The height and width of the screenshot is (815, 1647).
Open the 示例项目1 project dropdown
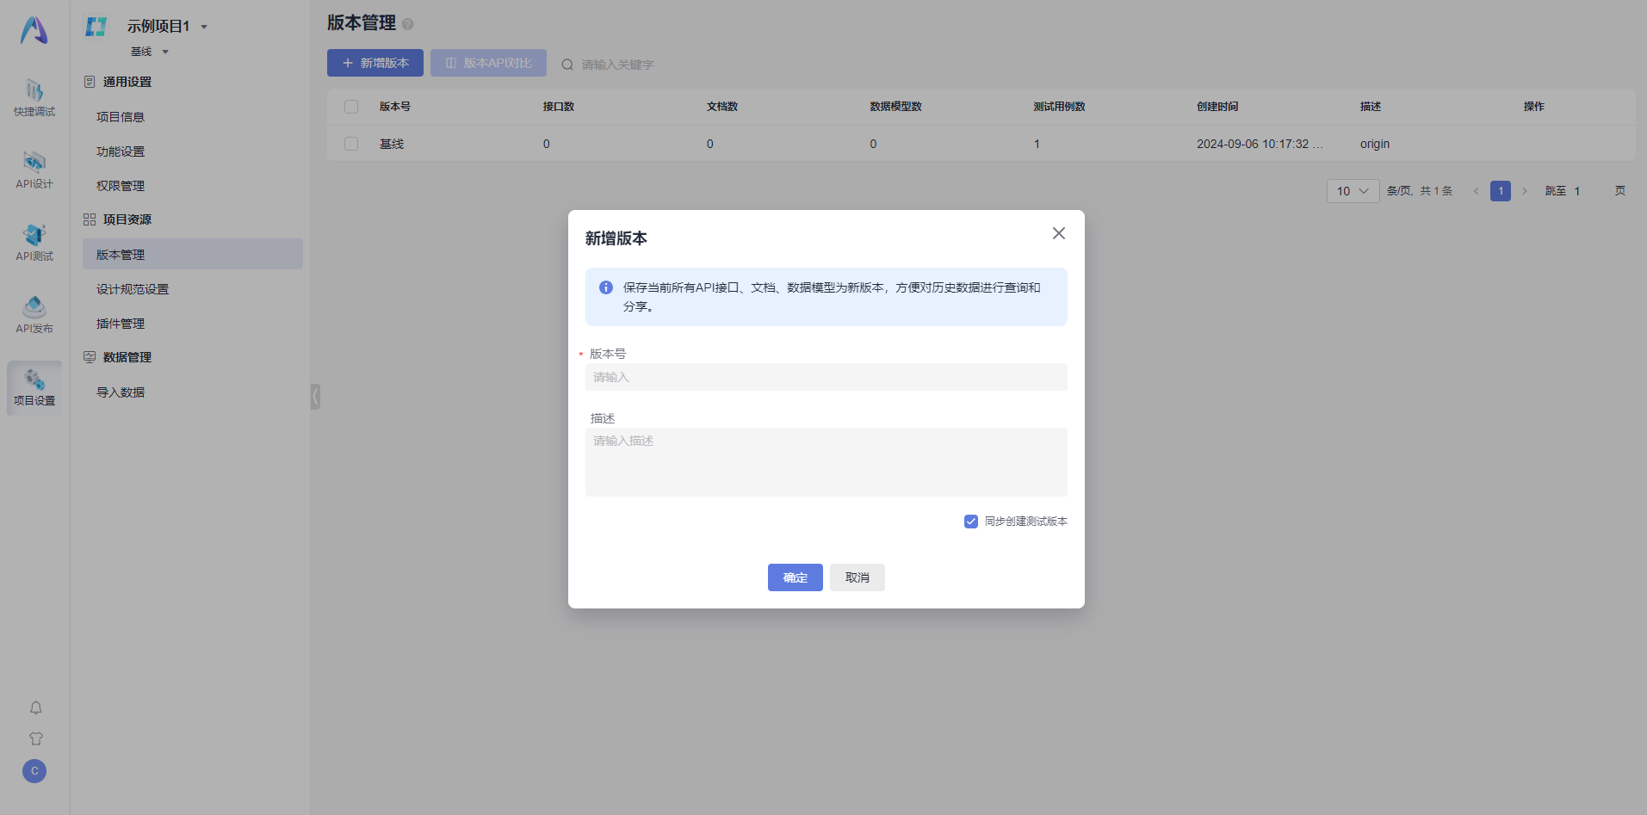[x=168, y=27]
